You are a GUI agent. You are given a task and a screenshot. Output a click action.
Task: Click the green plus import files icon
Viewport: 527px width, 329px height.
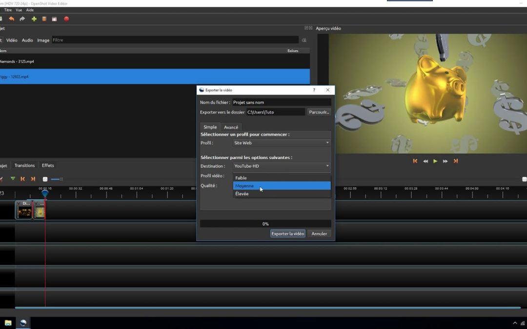click(34, 19)
